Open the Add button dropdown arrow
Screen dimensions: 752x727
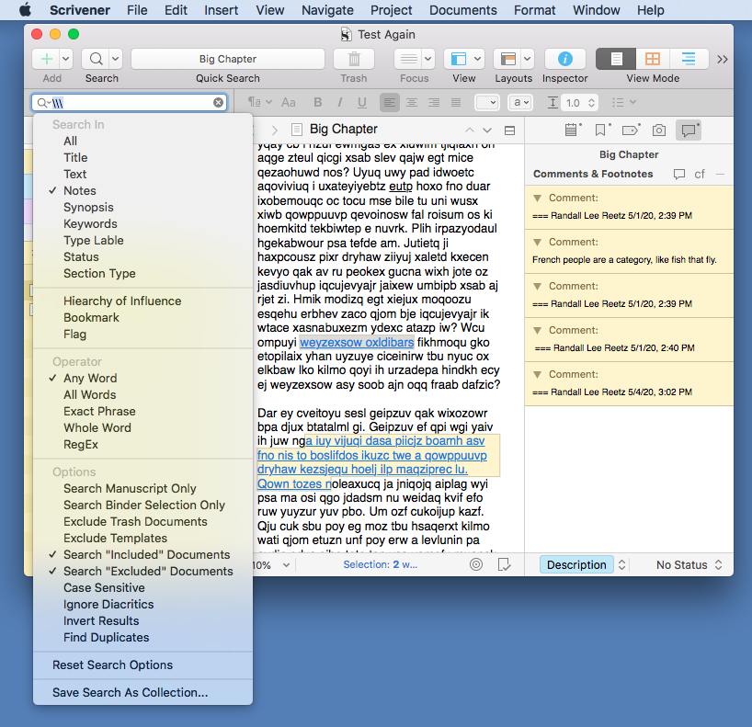pos(66,59)
